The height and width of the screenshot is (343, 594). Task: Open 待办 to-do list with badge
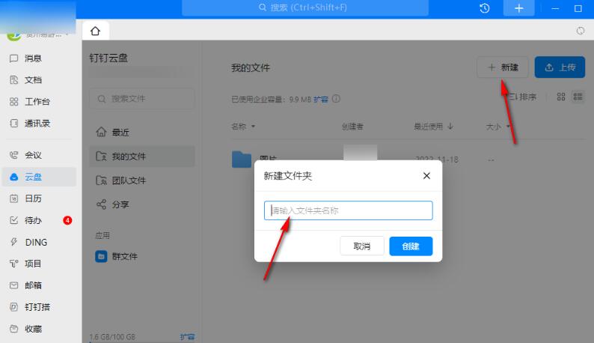coord(33,220)
